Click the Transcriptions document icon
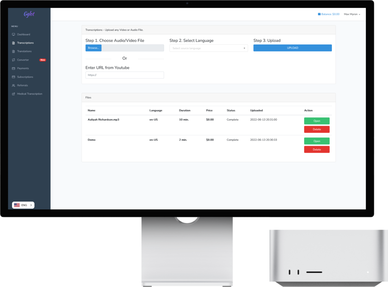This screenshot has height=287, width=388. [14, 43]
